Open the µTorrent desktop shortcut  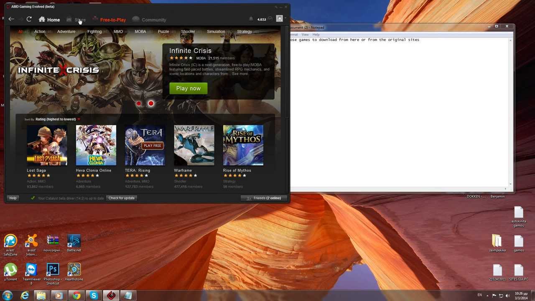(x=10, y=272)
